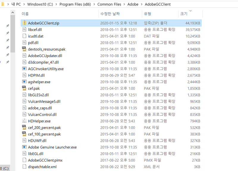Select the file name VulcanMessage5.dll
Image resolution: width=238 pixels, height=171 pixels.
(x=44, y=101)
